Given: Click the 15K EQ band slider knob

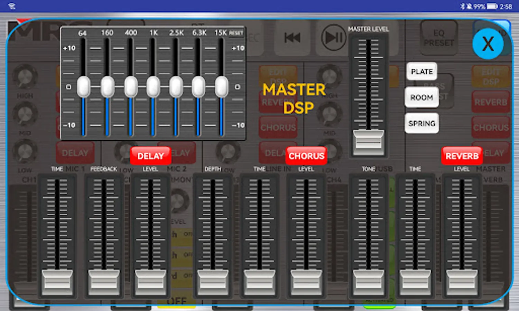Looking at the screenshot, I should [x=221, y=87].
